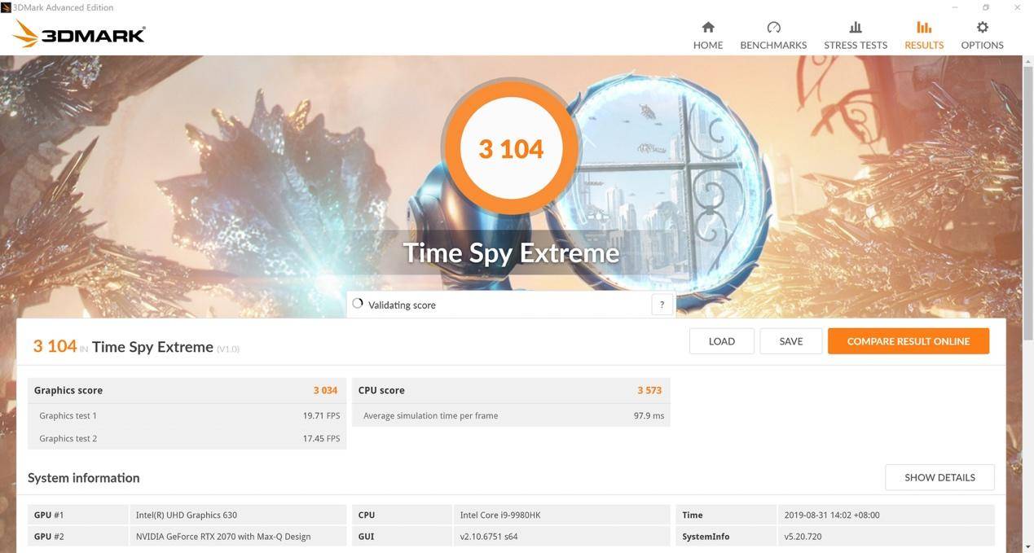
Task: Click the CPU score value 3 573
Action: click(x=649, y=390)
